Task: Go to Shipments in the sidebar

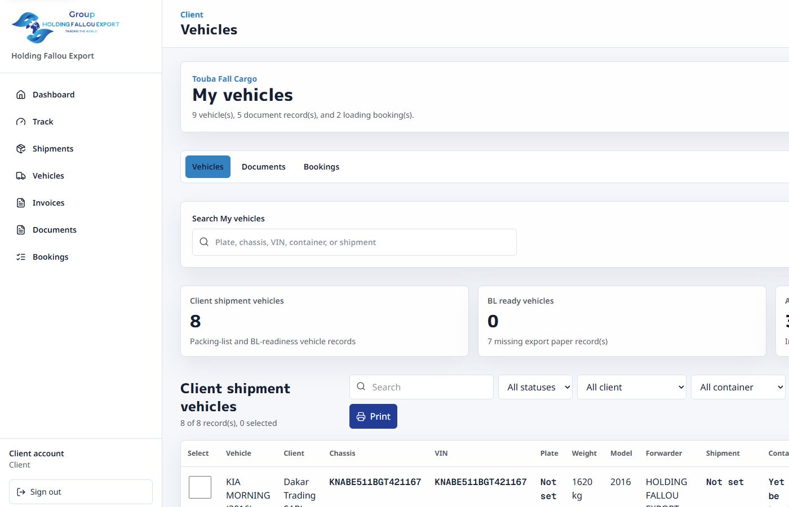Action: coord(81,149)
